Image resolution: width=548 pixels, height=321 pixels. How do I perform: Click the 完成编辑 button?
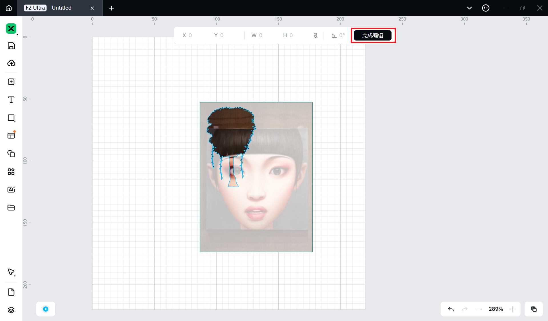pos(372,35)
